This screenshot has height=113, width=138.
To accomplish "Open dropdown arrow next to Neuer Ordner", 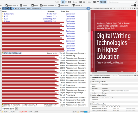I will pos(18,5).
